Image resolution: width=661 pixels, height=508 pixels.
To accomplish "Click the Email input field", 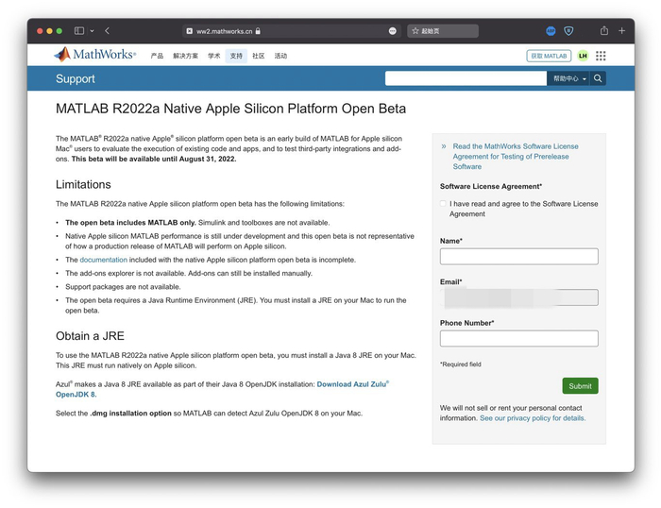I will click(x=519, y=297).
